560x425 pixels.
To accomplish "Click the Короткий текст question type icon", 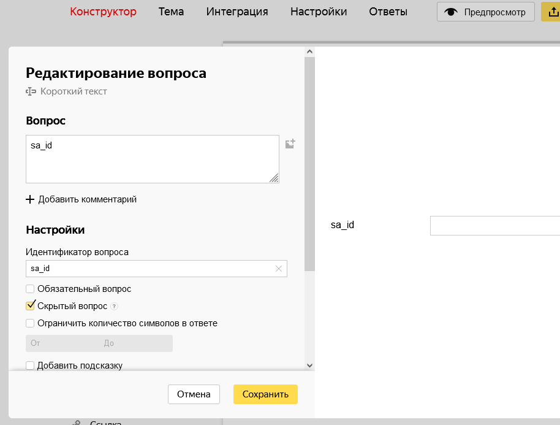I will 30,91.
